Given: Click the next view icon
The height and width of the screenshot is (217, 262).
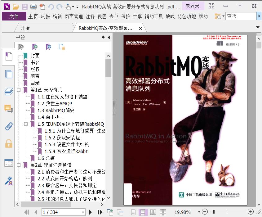Looking at the screenshot, I should [120, 212].
